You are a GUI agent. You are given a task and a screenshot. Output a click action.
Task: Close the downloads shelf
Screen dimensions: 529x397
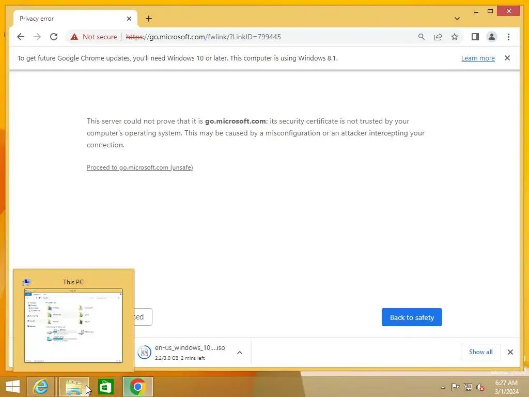click(510, 352)
